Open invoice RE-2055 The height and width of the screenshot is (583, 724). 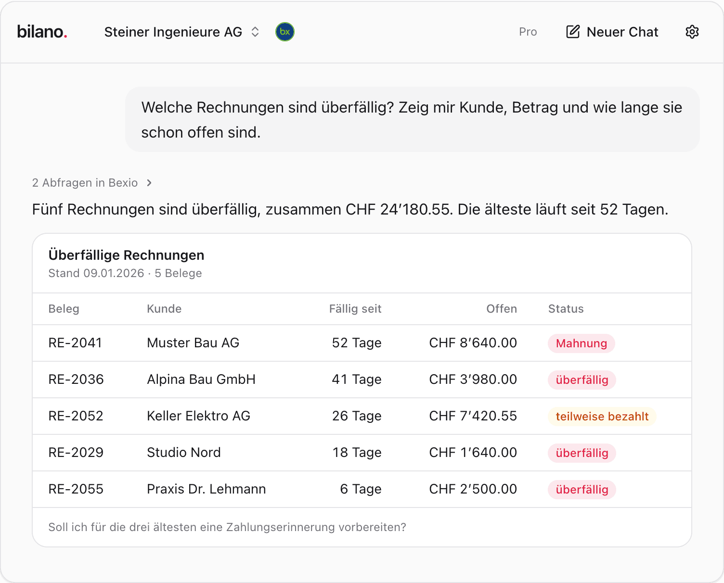click(x=76, y=489)
